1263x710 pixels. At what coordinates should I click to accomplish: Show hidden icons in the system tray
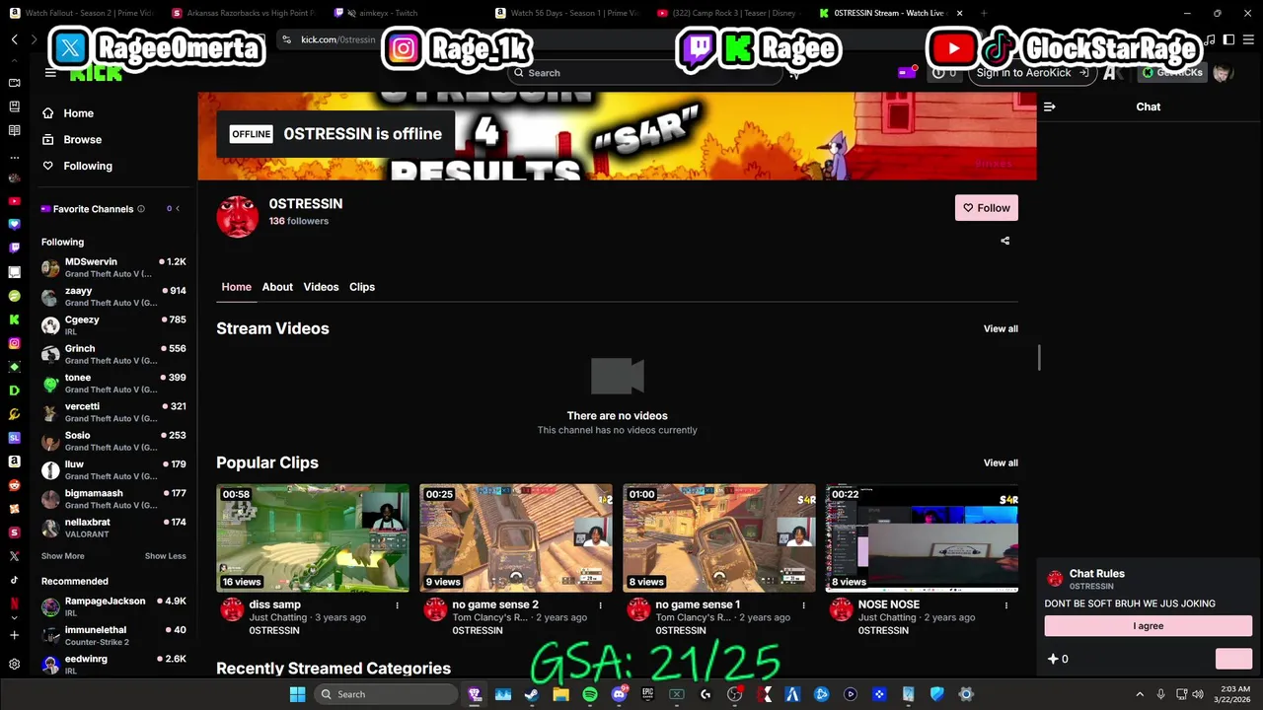coord(1140,694)
